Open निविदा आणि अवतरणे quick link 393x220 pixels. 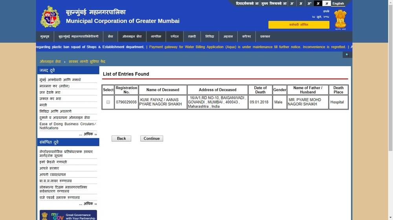pos(55,111)
